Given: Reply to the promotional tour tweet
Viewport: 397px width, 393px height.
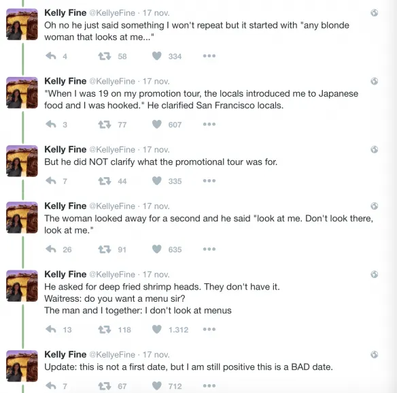Looking at the screenshot, I should (51, 180).
